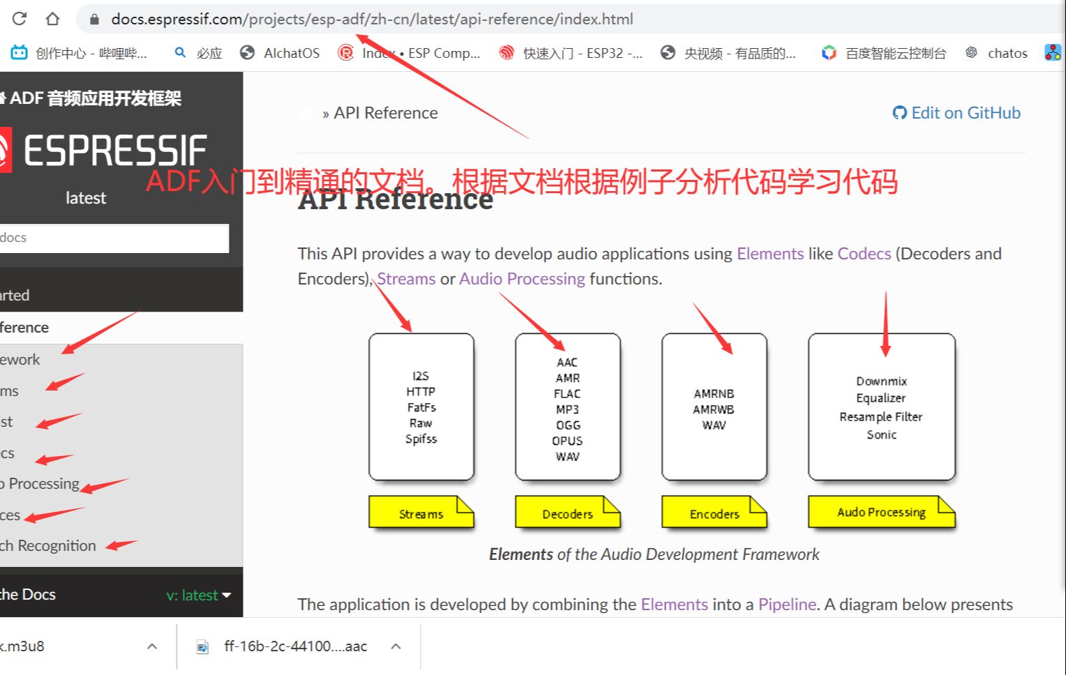1066x675 pixels.
Task: Expand the Read the Docs version panel
Action: pos(121,595)
